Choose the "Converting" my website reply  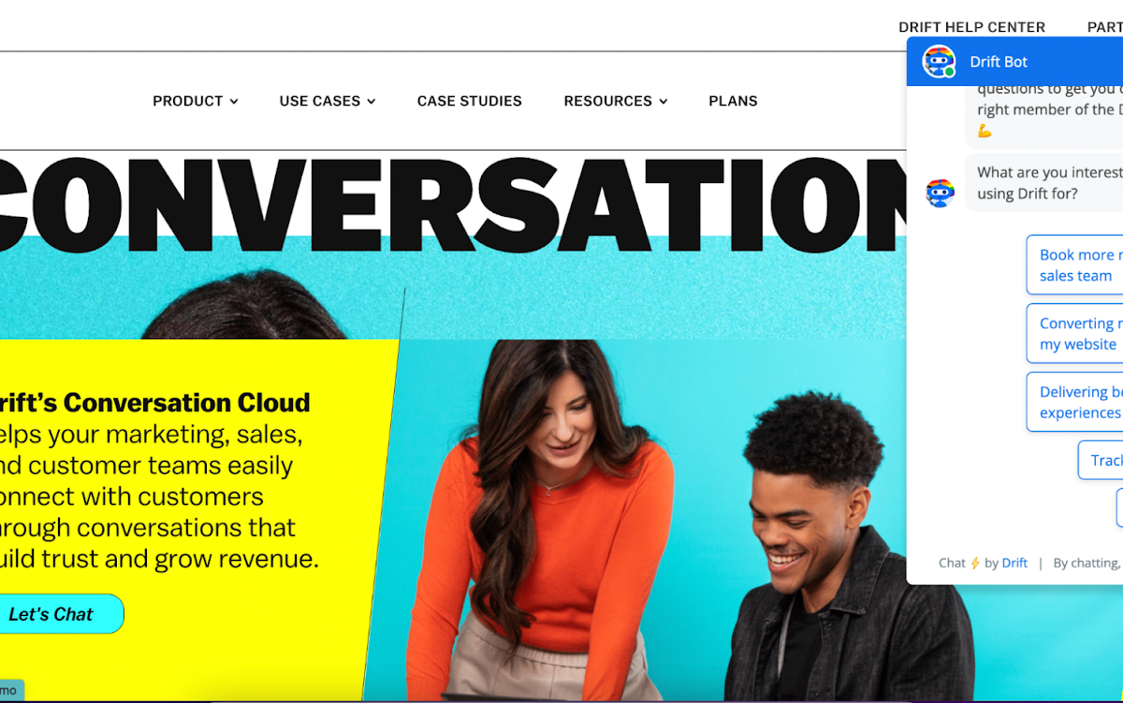[1074, 334]
